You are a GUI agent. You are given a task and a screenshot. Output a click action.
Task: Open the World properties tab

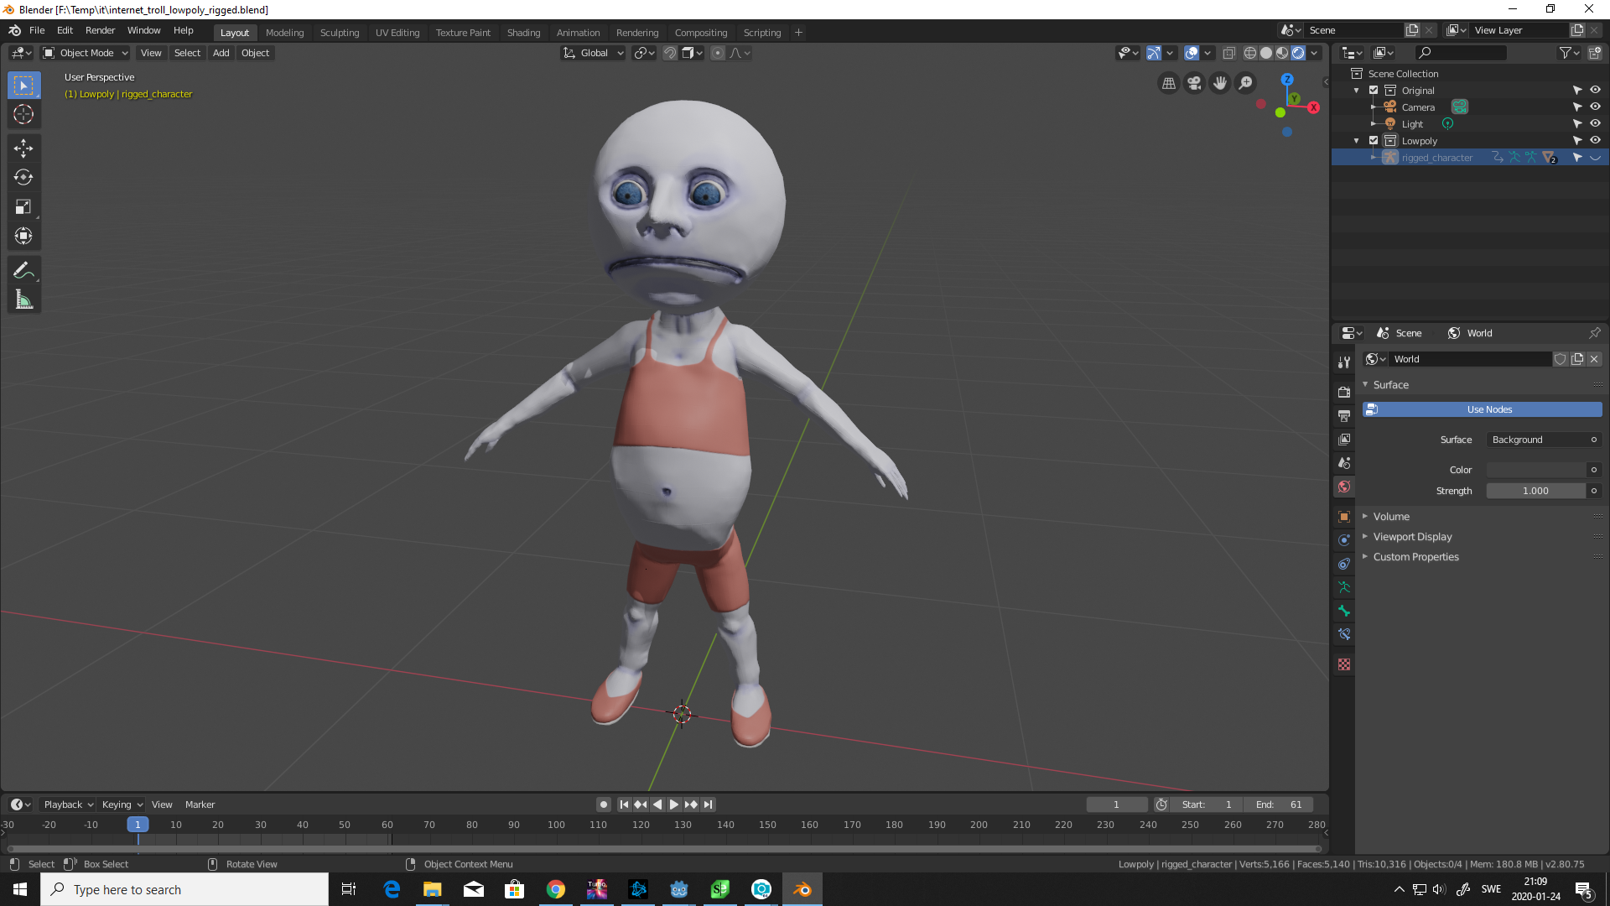(x=1344, y=487)
